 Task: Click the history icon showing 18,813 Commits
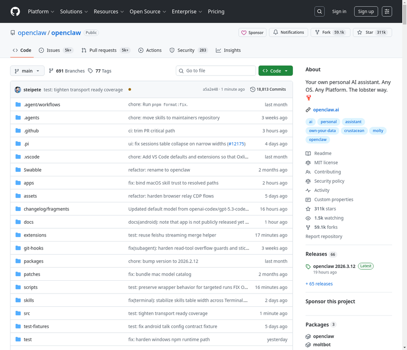(x=253, y=89)
